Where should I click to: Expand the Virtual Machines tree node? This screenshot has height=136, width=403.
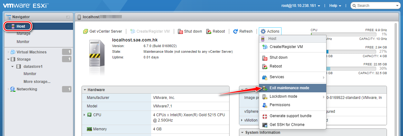(x=9, y=52)
